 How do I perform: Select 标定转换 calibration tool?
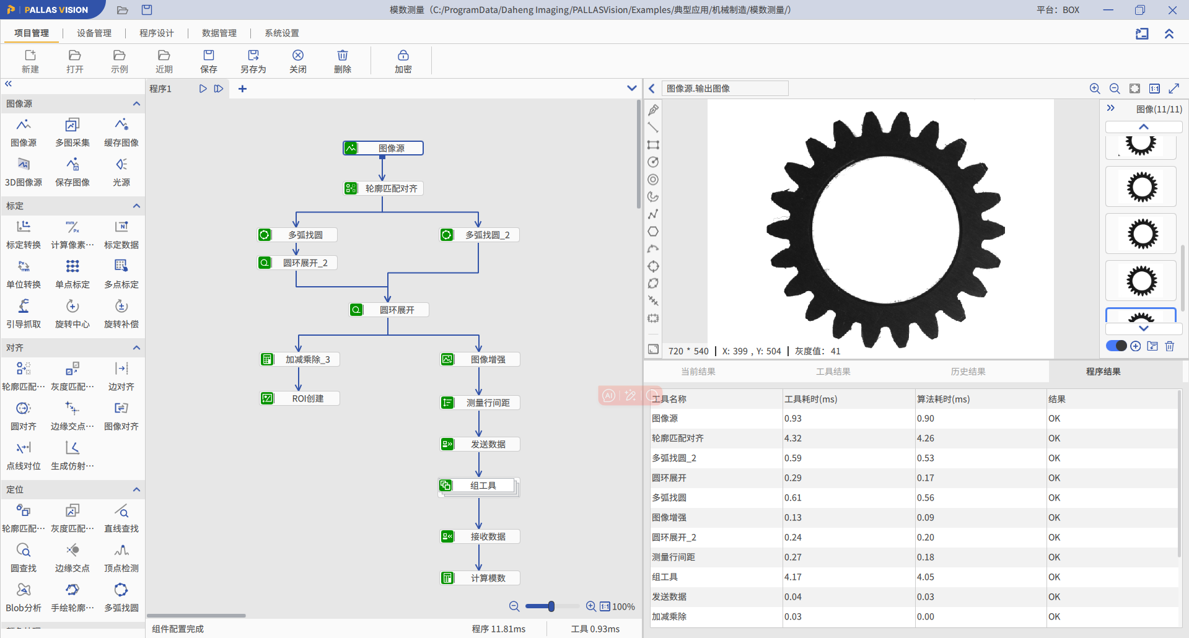pos(24,235)
